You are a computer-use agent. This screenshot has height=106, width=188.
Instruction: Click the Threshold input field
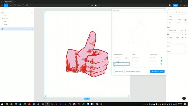coord(121,61)
